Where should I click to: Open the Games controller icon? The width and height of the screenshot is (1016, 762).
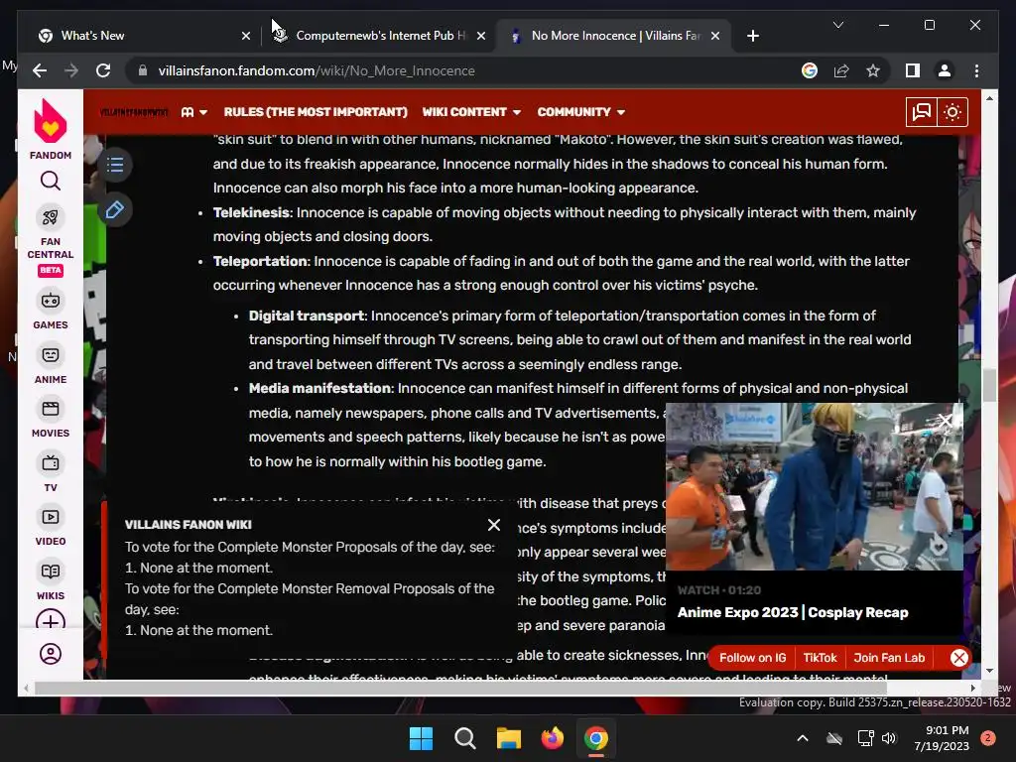[x=50, y=301]
